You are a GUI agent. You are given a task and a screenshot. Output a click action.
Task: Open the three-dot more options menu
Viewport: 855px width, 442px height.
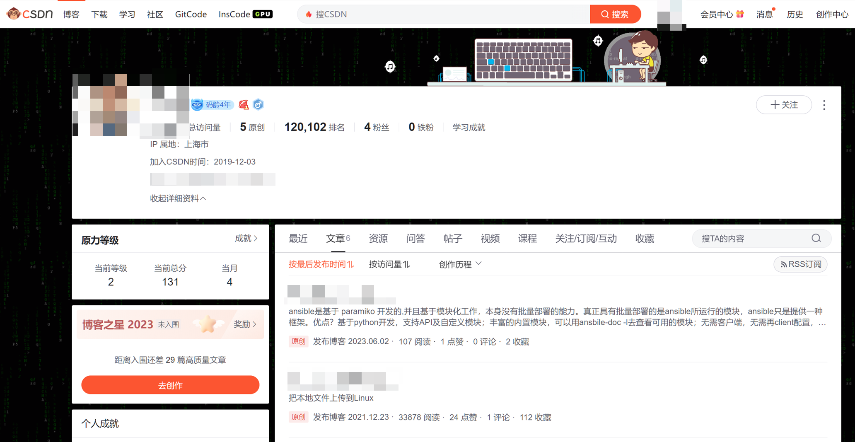click(824, 105)
